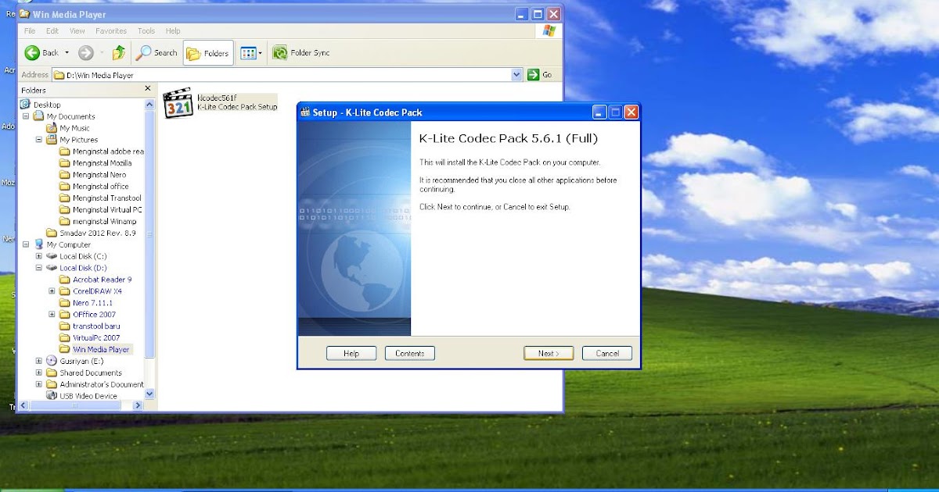Click the Win Media Player folder icon

tap(65, 349)
